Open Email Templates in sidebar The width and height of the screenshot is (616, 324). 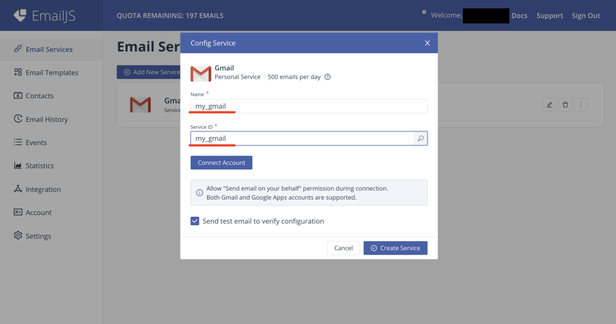pos(51,72)
